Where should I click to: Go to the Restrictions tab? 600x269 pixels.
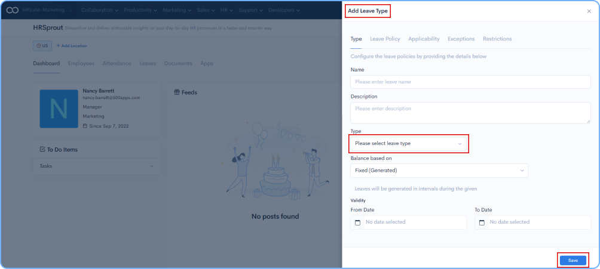coord(497,39)
